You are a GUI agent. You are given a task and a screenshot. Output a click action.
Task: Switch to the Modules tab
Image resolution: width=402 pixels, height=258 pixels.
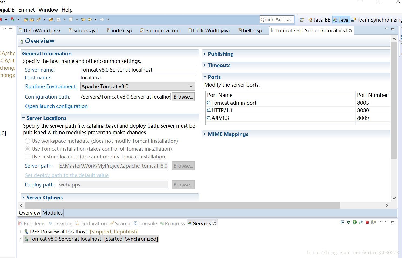[52, 213]
